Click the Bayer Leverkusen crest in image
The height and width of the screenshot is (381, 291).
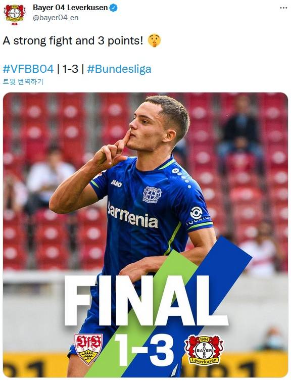tap(204, 350)
